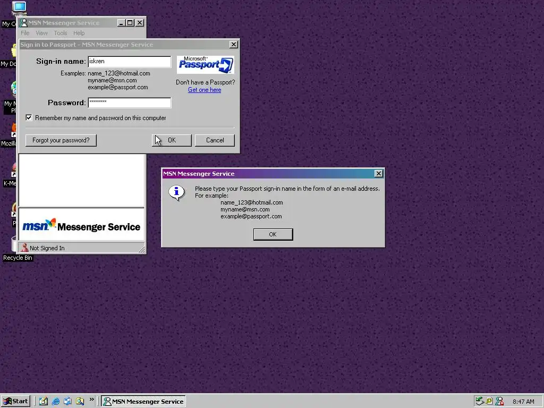Close the Sign in to Passport dialog

[234, 45]
